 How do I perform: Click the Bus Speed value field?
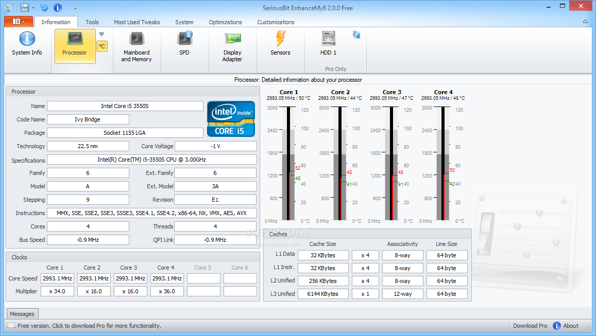tap(88, 240)
